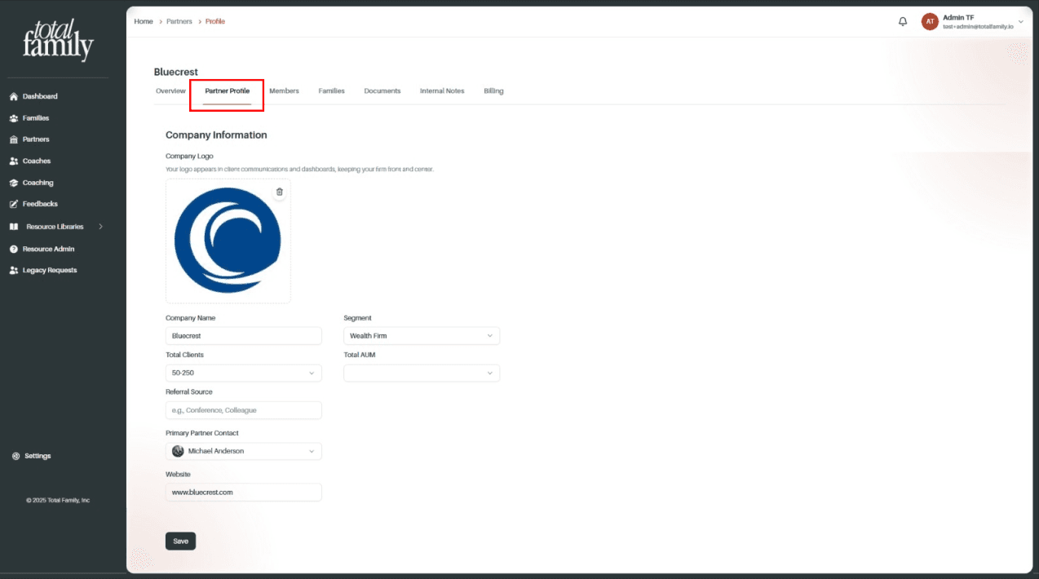Click the Resource Admin question icon
The image size is (1039, 579).
14,249
